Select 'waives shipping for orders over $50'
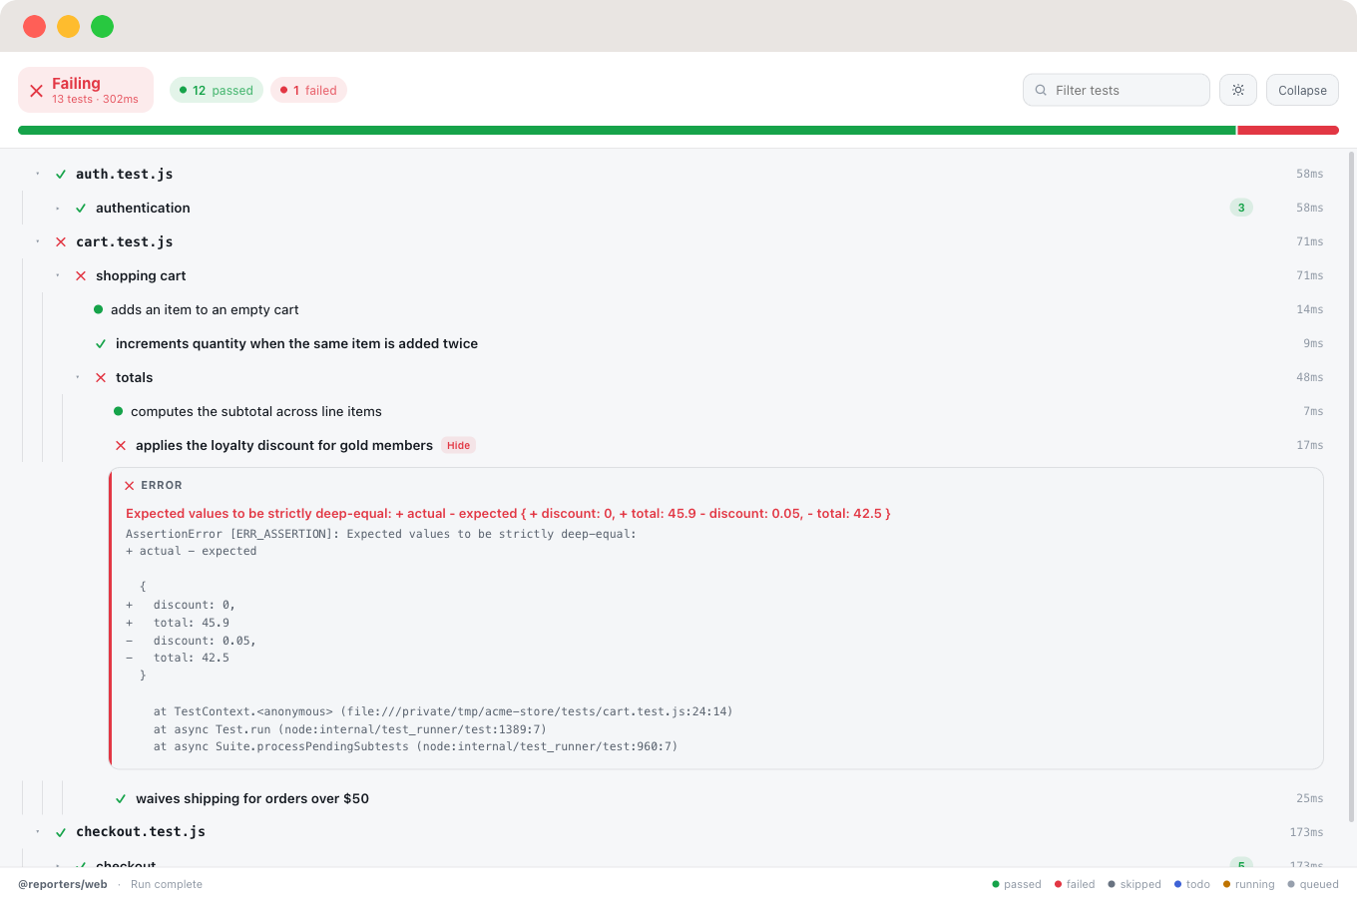1357x900 pixels. click(x=252, y=798)
